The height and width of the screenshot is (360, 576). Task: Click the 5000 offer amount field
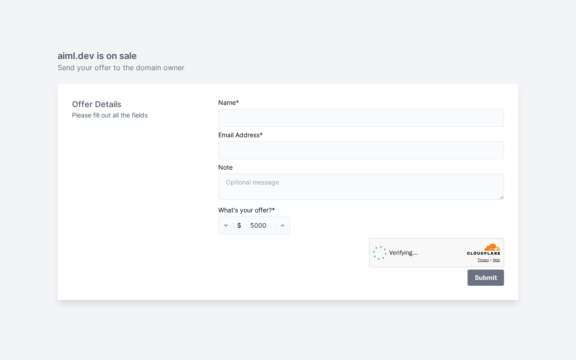coord(258,225)
